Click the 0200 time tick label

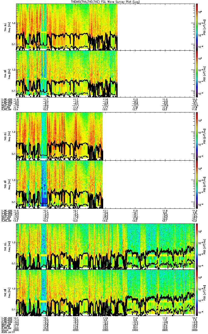coord(75,330)
